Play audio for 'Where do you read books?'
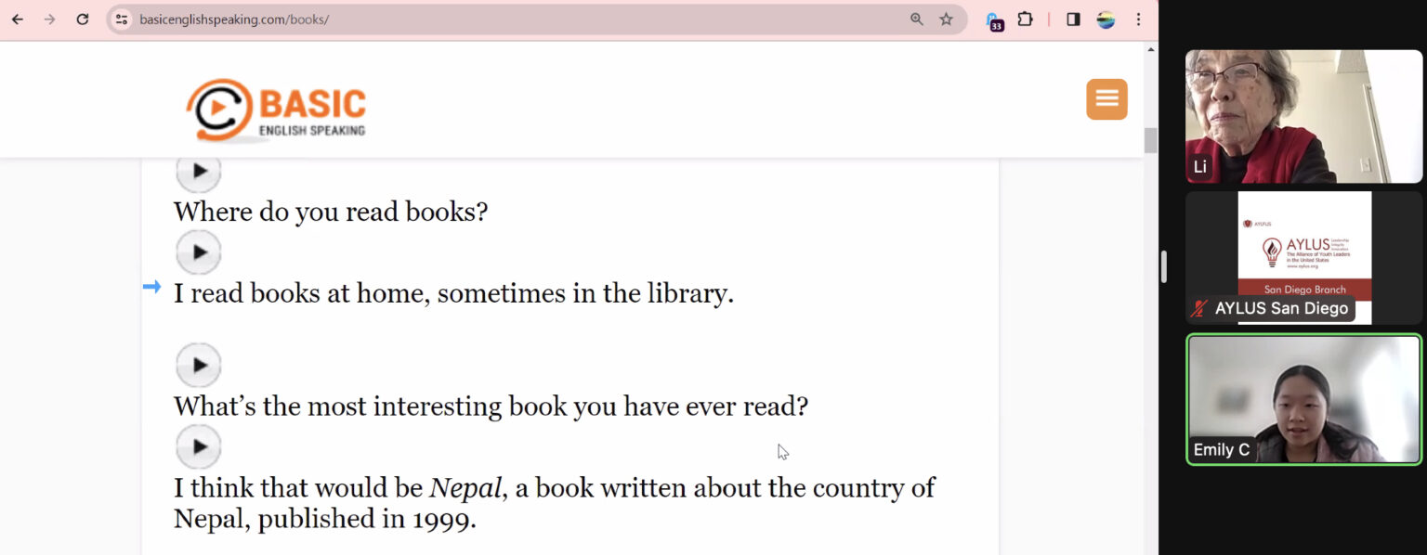Image resolution: width=1427 pixels, height=555 pixels. [x=199, y=171]
